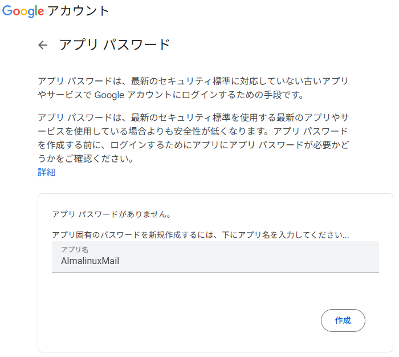Image resolution: width=399 pixels, height=357 pixels.
Task: Click the small アプリ名 floating label
Action: [x=74, y=250]
